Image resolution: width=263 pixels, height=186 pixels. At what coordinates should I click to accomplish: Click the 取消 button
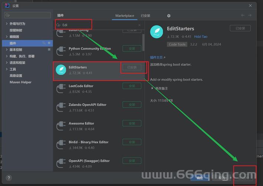[x=221, y=178]
